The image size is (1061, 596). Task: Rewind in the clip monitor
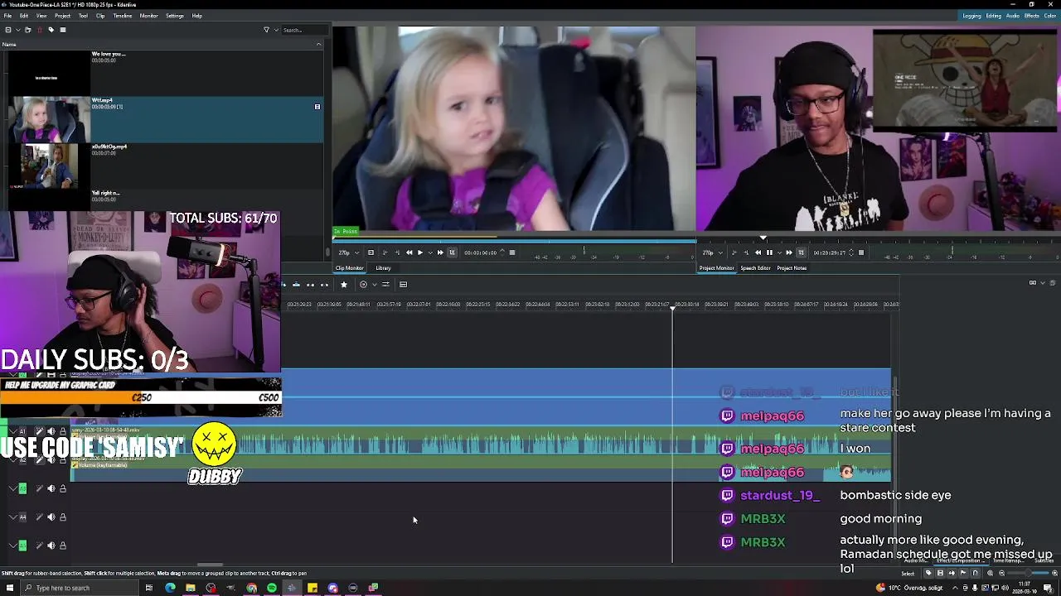(409, 252)
